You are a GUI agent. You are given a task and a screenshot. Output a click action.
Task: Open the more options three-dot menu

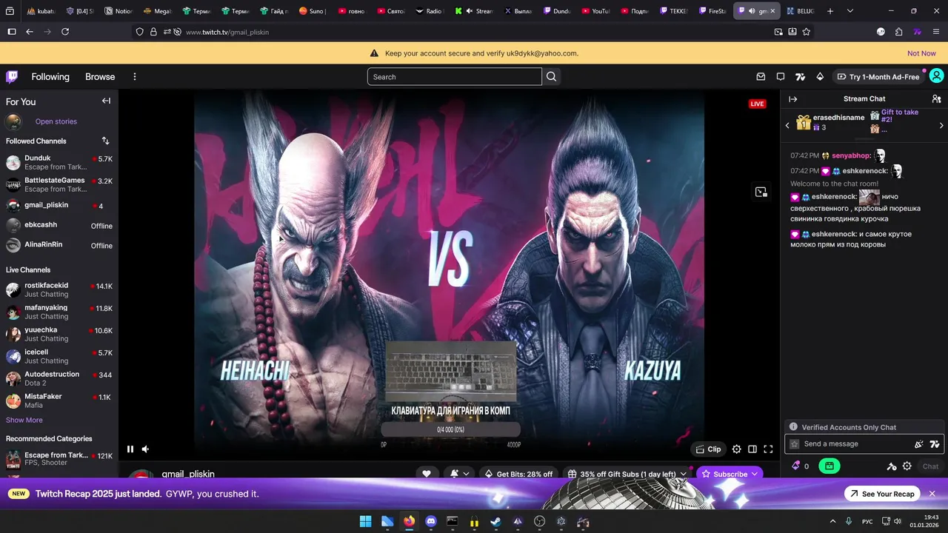coord(135,77)
